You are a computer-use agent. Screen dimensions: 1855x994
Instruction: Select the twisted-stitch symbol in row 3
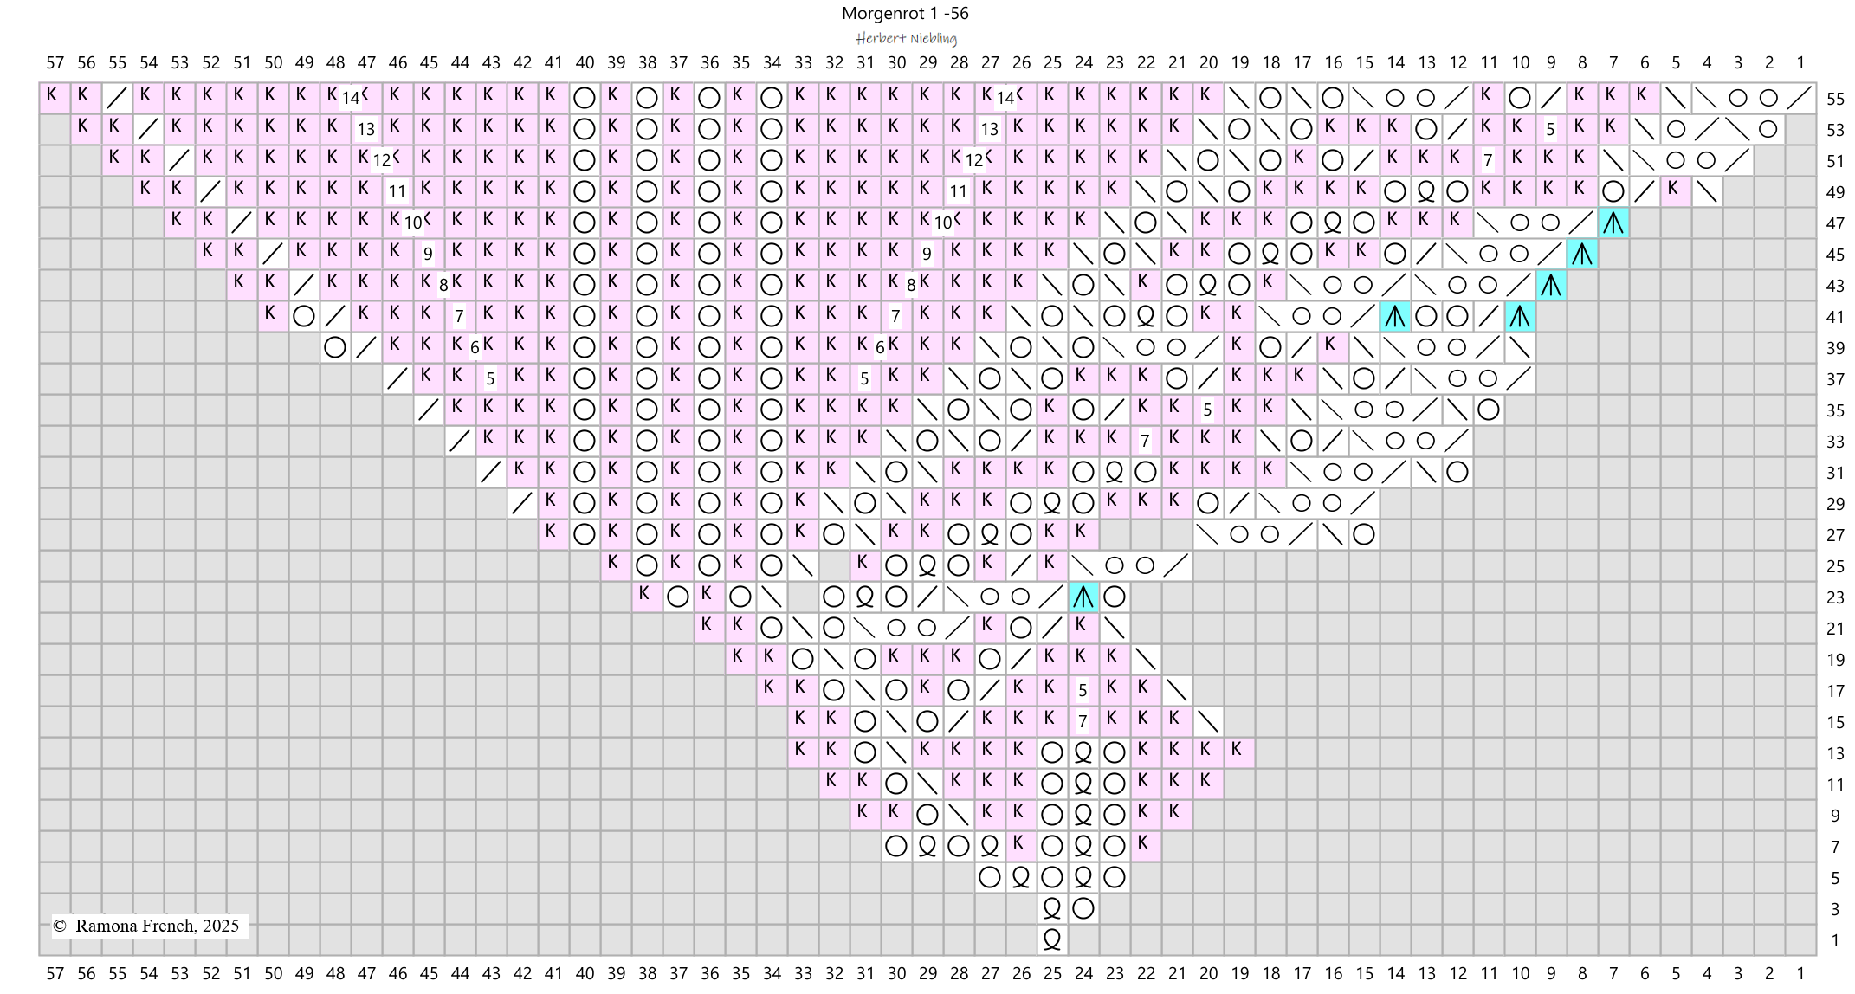coord(1052,908)
